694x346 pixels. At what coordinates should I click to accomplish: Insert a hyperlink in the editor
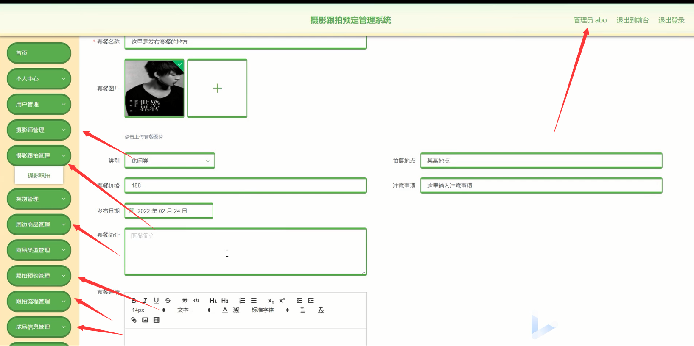134,320
